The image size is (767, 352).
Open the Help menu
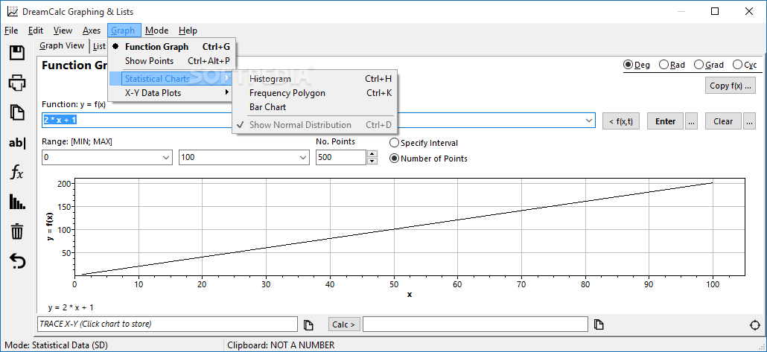(x=188, y=31)
